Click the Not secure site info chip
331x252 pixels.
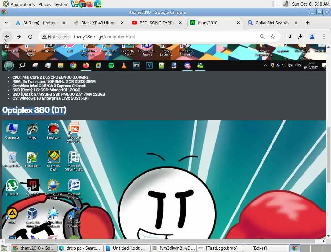tap(55, 37)
